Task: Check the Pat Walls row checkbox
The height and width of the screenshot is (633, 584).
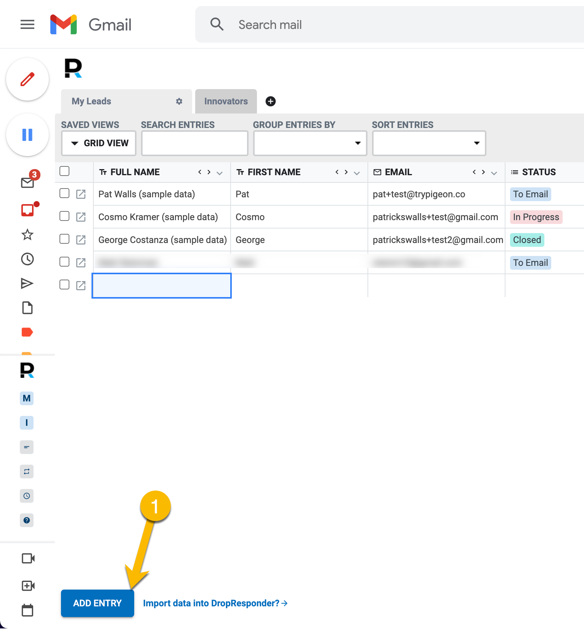Action: pos(64,193)
